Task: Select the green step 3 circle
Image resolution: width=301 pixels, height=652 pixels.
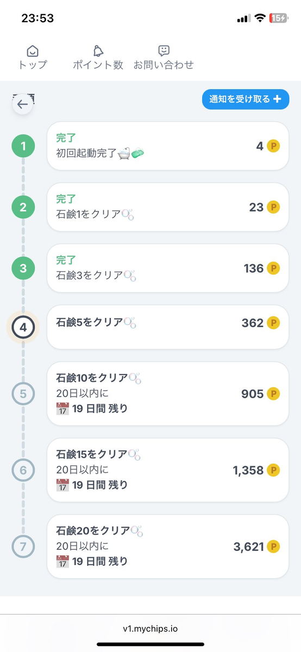Action: [x=23, y=268]
